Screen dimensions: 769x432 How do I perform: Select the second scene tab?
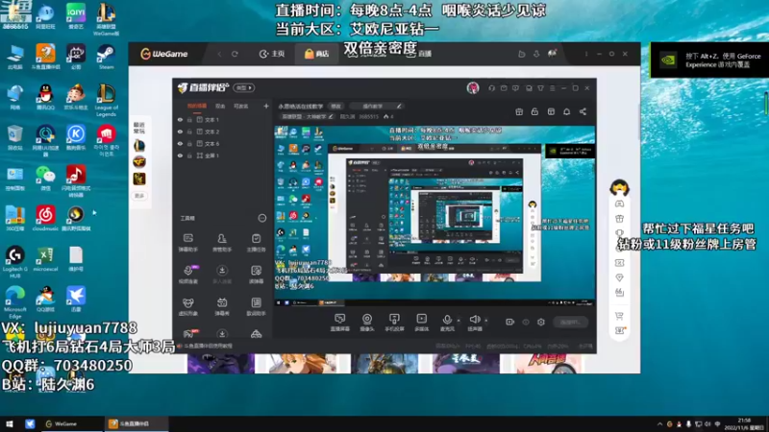tap(220, 106)
